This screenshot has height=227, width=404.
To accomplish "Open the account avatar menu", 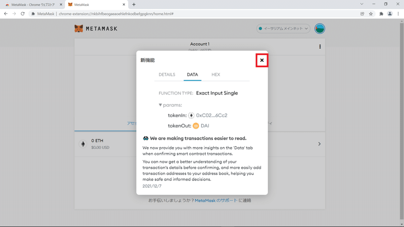I will [320, 29].
